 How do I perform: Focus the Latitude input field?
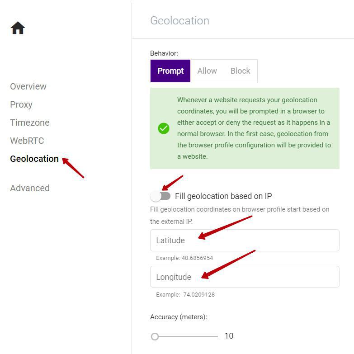click(245, 240)
